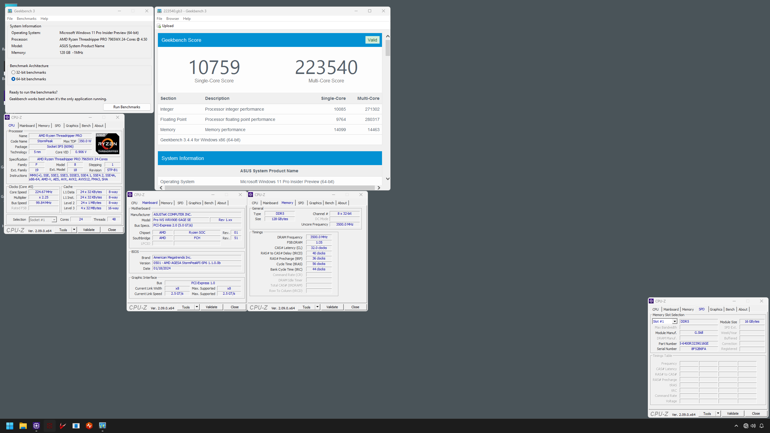The width and height of the screenshot is (770, 433).
Task: Click scroll down arrow in Geekbench results
Action: (x=388, y=179)
